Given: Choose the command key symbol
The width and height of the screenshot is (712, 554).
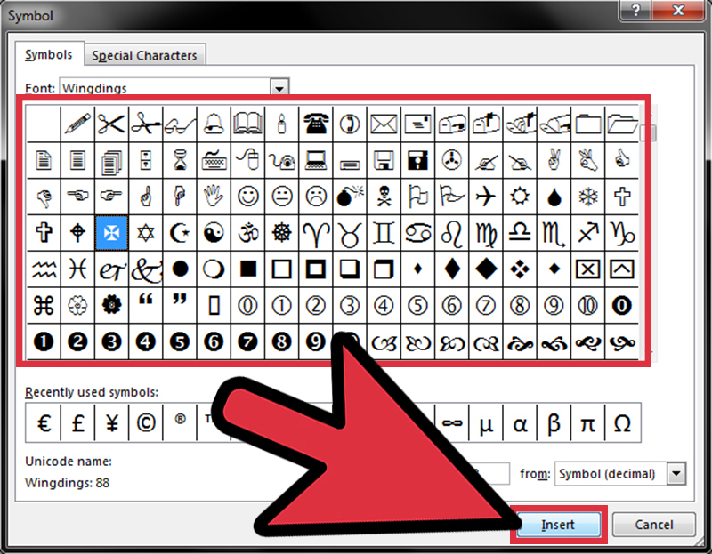Looking at the screenshot, I should (x=44, y=305).
